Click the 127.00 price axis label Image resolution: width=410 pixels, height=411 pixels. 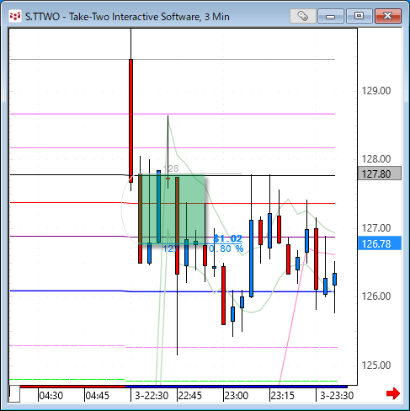(376, 227)
